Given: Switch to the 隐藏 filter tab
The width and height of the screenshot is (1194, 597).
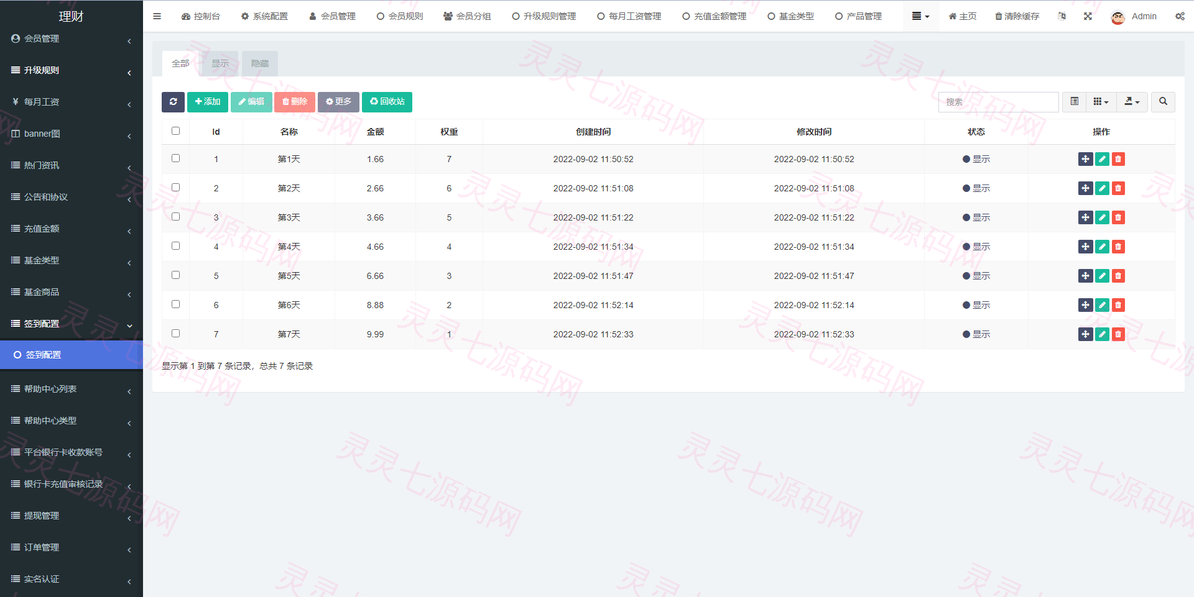Looking at the screenshot, I should coord(260,63).
